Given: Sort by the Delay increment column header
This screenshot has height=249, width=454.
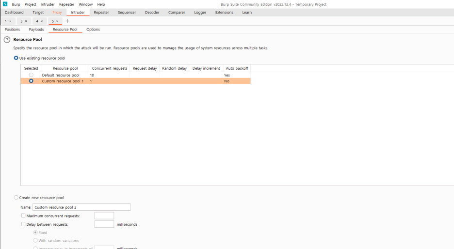Looking at the screenshot, I should (206, 68).
